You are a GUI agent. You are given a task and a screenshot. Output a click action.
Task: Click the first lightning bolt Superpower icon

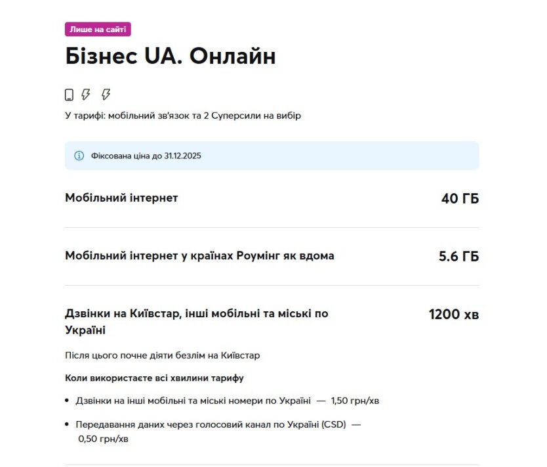[x=85, y=95]
